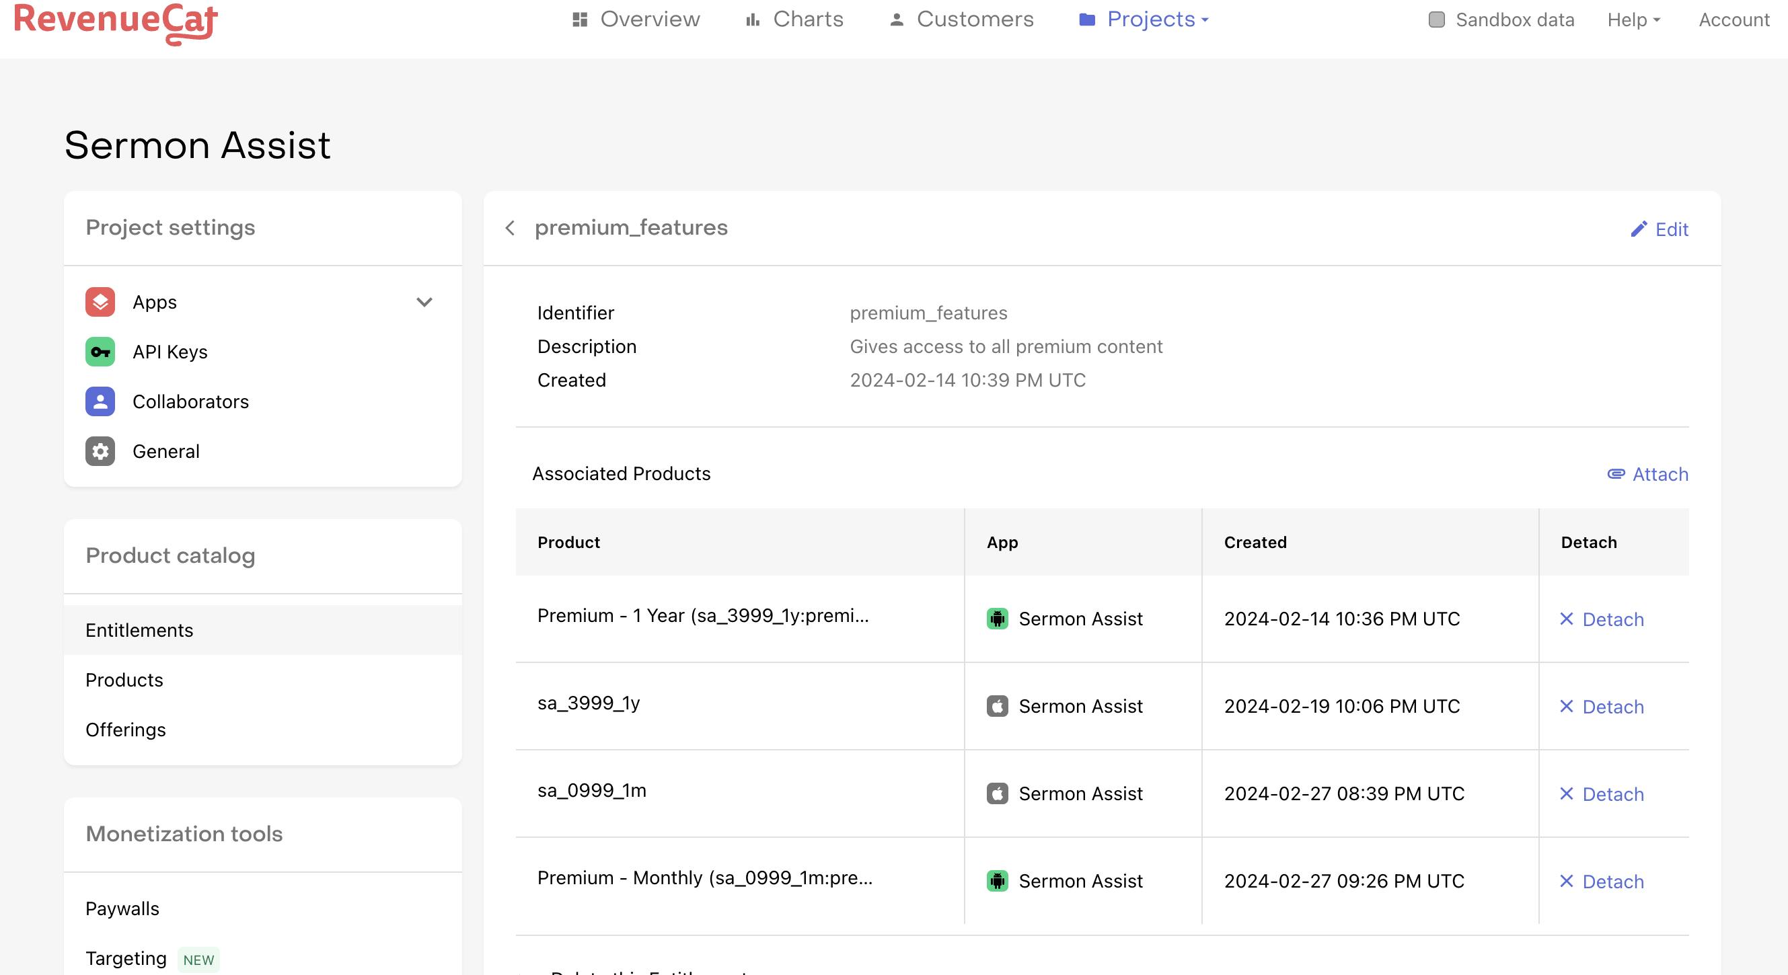Detach the sa_0999_1m product

[x=1601, y=794]
